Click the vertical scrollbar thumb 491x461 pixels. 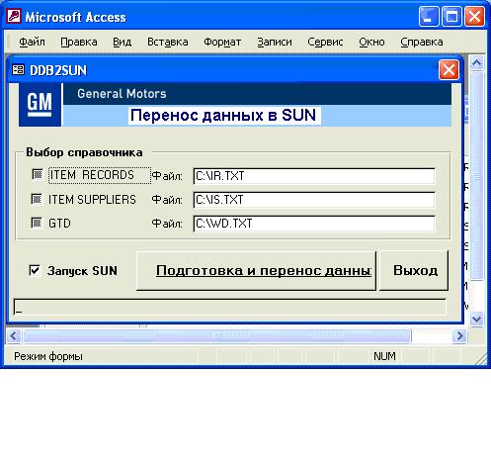(477, 176)
